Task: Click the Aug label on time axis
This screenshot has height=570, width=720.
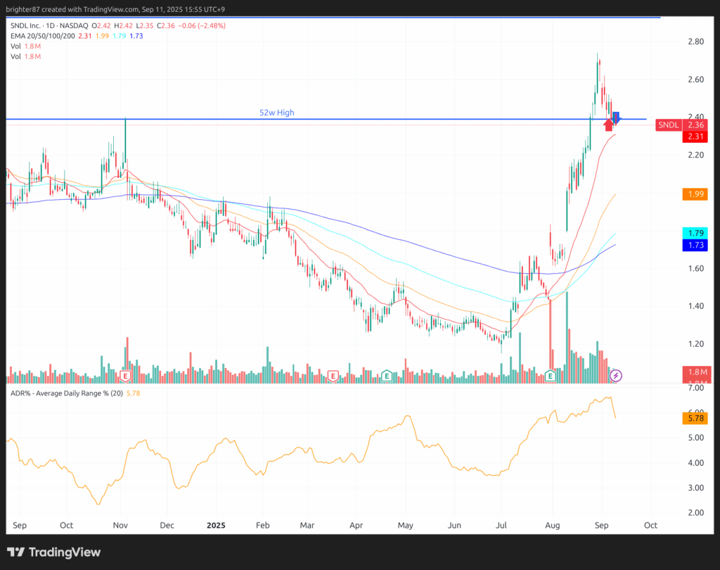Action: tap(553, 526)
